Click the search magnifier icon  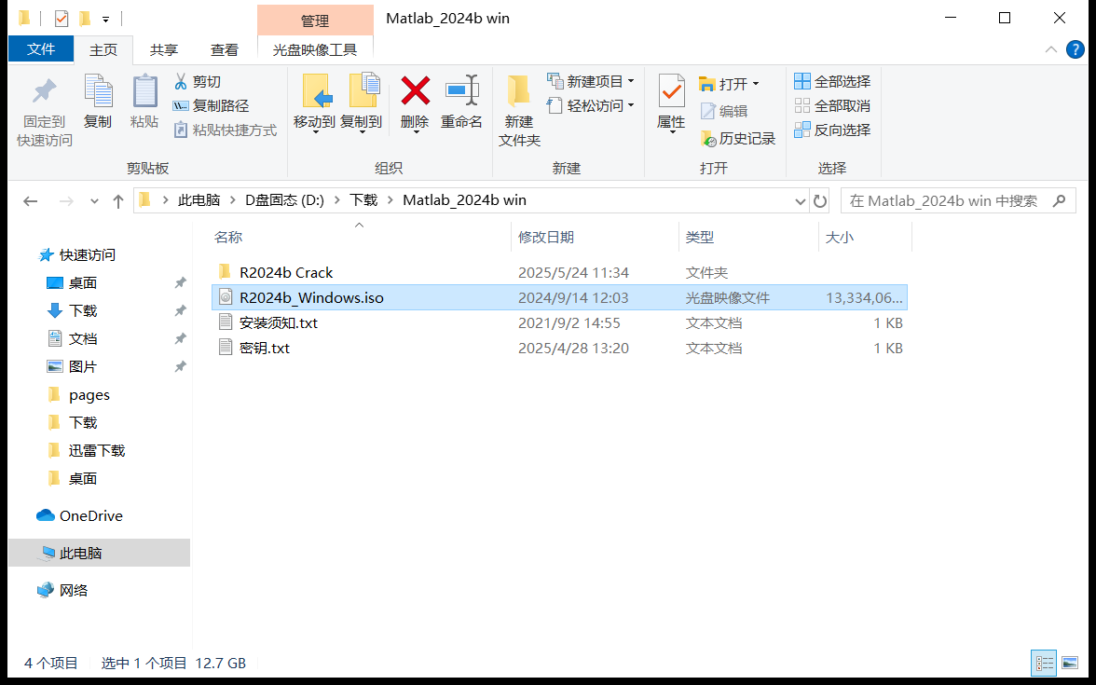(x=1060, y=200)
